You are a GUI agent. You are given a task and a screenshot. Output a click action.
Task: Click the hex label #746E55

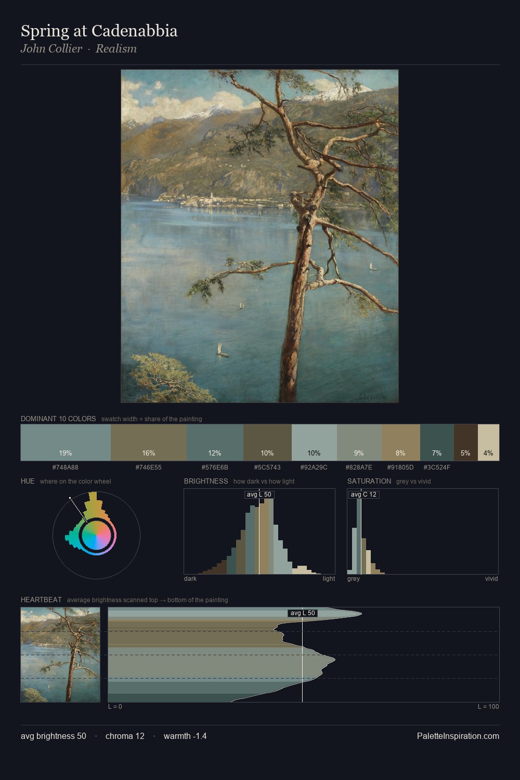pyautogui.click(x=149, y=467)
